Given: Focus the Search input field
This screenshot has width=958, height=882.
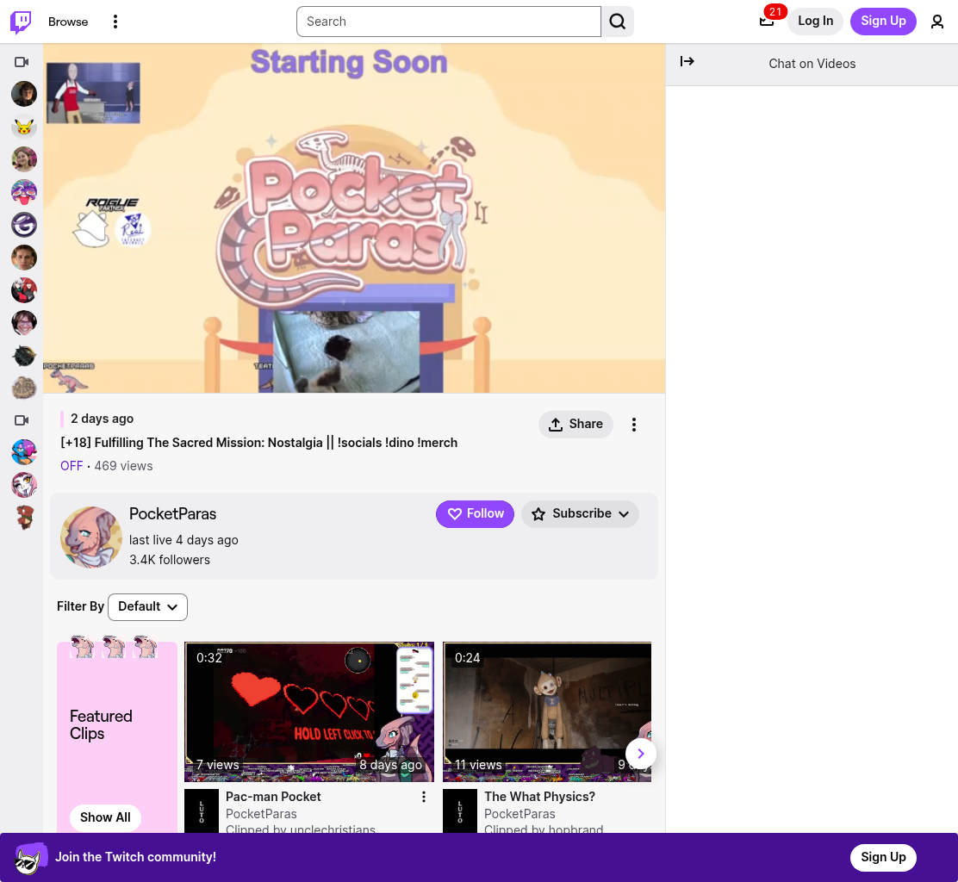Looking at the screenshot, I should [449, 22].
